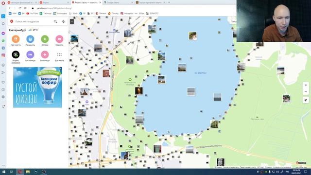
Task: Open the green photo thumbnail on the lake
Action: pos(192,36)
